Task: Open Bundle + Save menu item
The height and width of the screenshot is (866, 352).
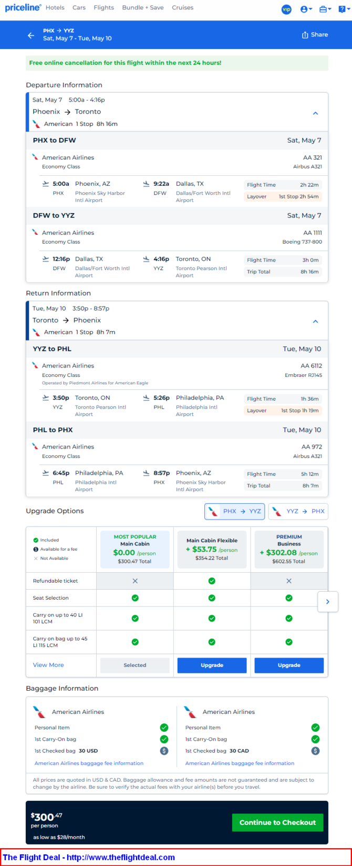Action: [x=143, y=7]
